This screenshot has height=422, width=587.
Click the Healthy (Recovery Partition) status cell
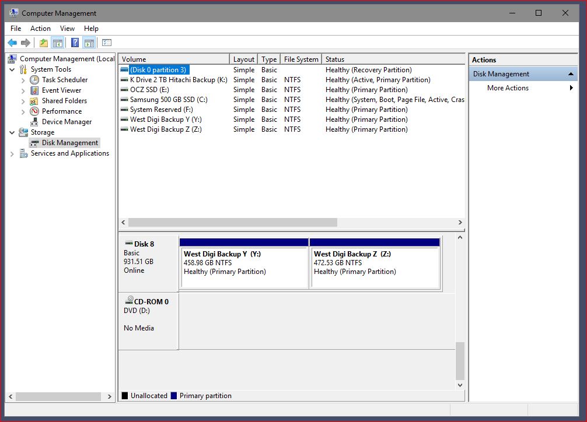click(368, 70)
